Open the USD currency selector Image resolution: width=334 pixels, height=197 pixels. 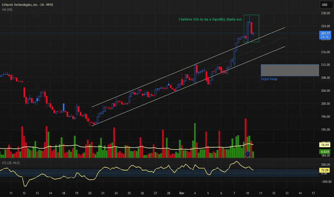(326, 5)
